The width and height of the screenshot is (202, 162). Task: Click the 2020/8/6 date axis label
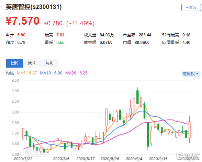pos(61,159)
